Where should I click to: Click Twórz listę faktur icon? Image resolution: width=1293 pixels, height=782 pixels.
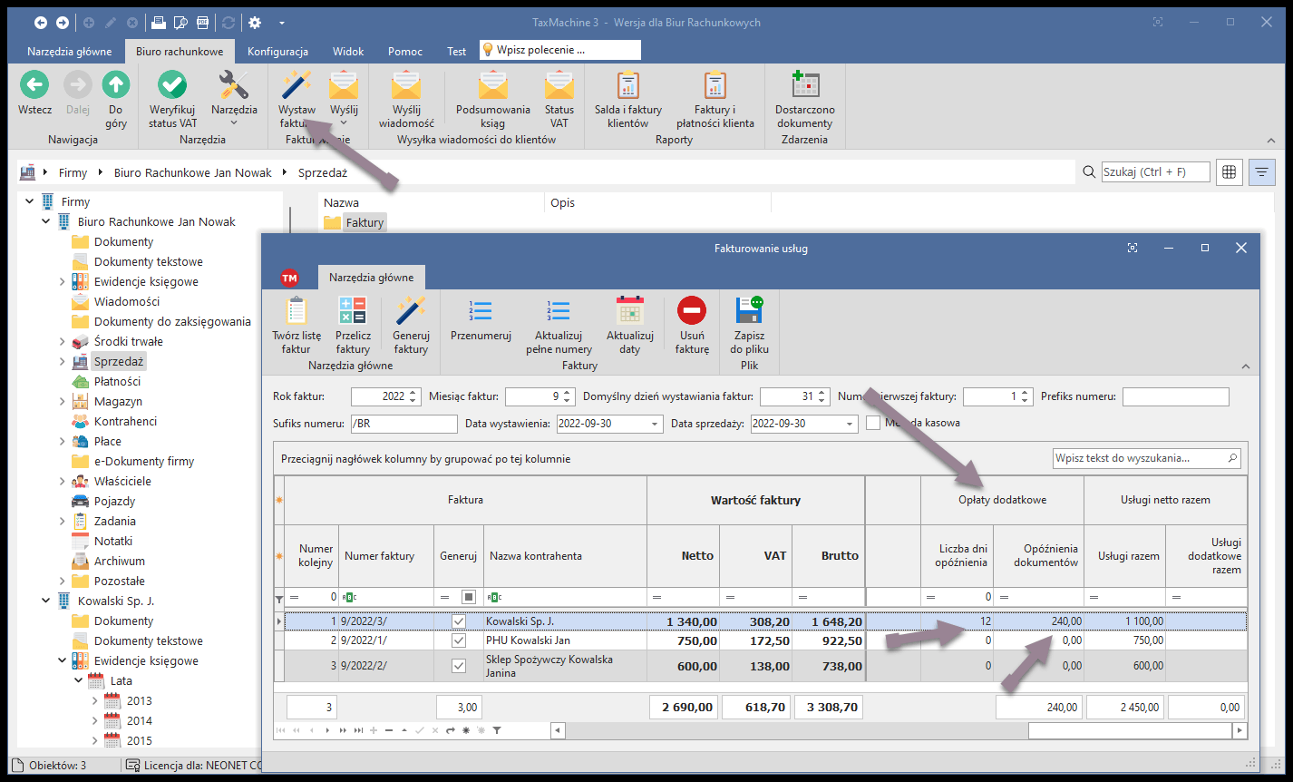[296, 312]
